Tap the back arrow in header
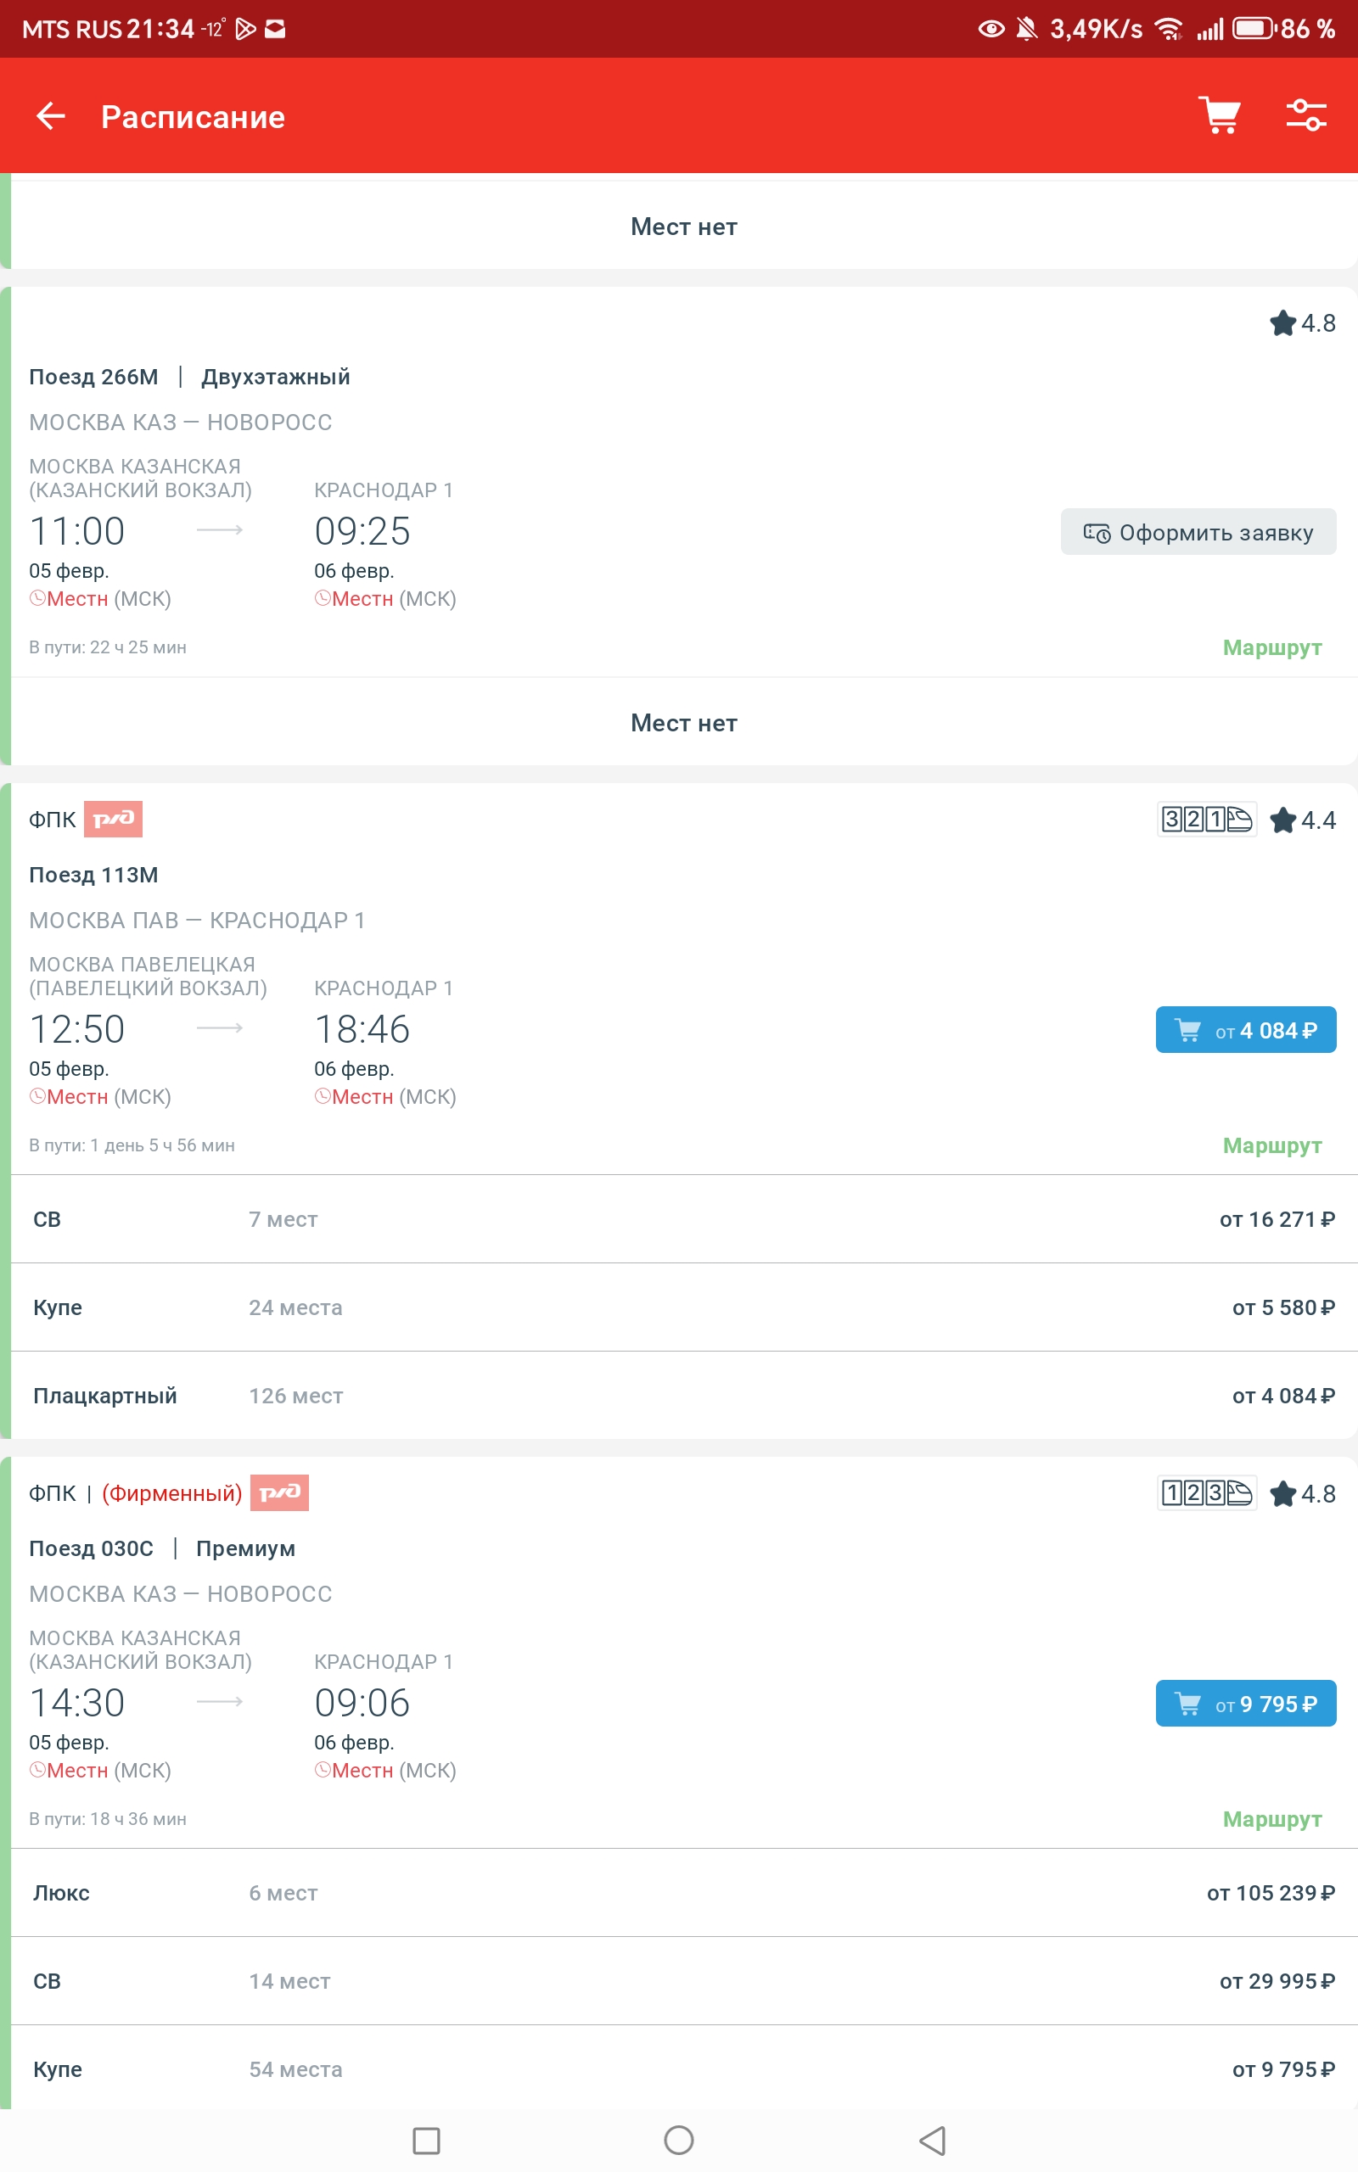The height and width of the screenshot is (2172, 1358). point(50,115)
